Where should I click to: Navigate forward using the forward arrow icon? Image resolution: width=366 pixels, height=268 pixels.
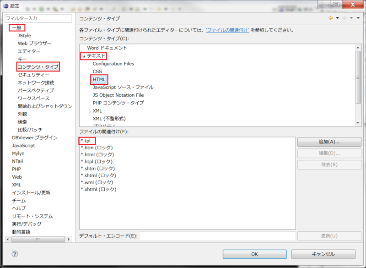344,18
